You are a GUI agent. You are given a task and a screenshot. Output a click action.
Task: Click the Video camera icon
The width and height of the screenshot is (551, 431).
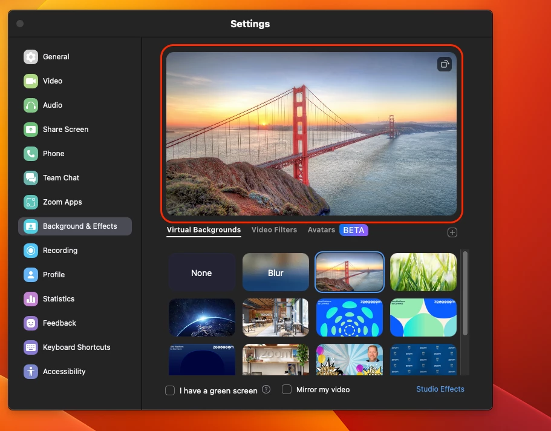(31, 81)
